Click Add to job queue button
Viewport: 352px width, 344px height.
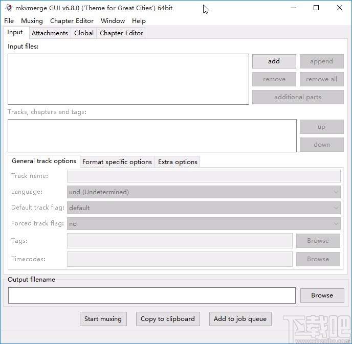(240, 319)
